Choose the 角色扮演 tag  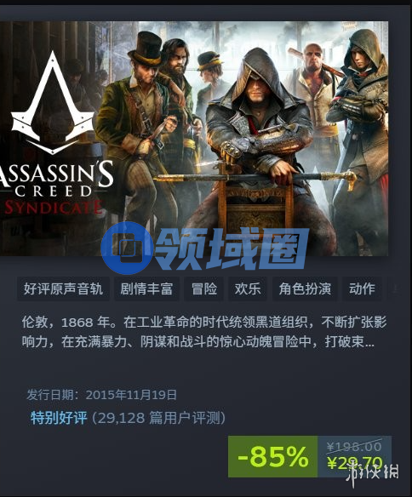(305, 288)
